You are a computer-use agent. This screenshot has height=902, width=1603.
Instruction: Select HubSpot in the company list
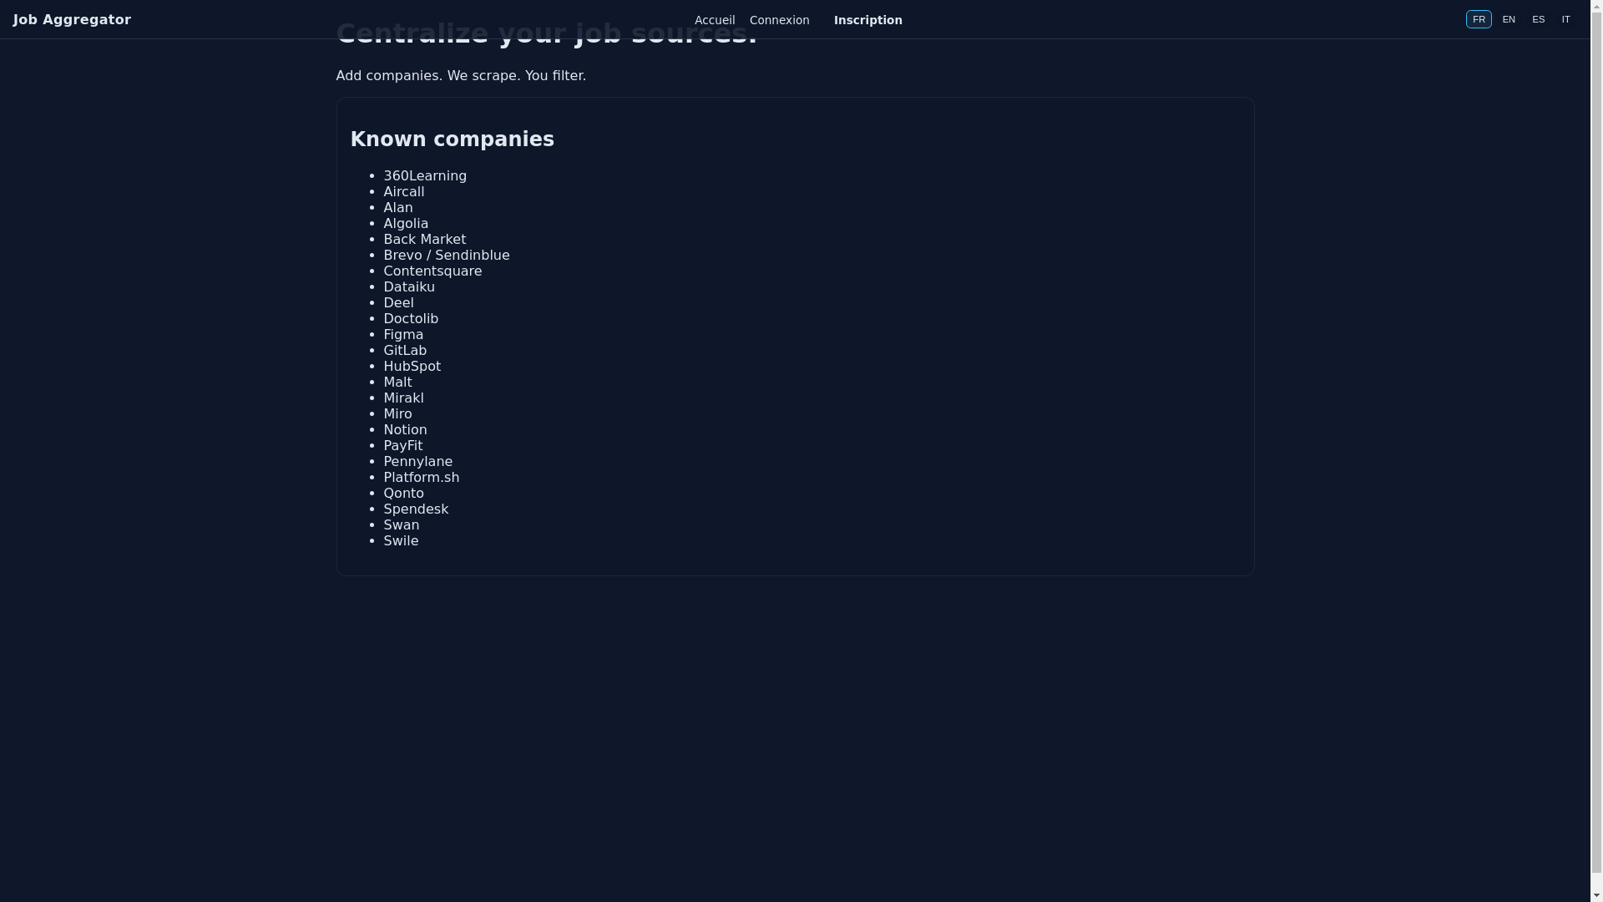412,367
